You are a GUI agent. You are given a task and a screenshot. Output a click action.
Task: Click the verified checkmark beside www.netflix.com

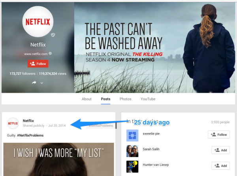(x=50, y=53)
